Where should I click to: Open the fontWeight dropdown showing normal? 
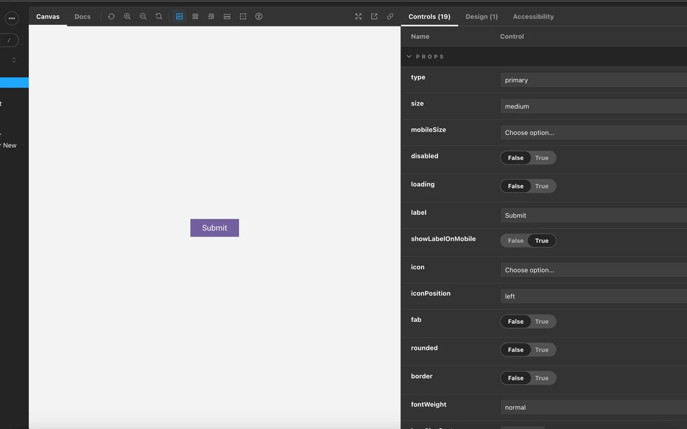(594, 408)
